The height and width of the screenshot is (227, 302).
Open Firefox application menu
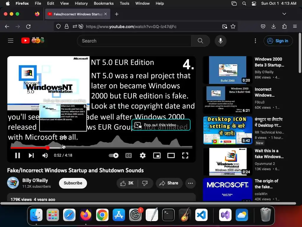tap(295, 26)
